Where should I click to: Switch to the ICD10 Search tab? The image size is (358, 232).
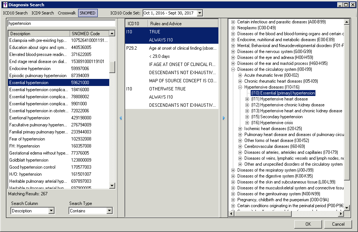15,13
